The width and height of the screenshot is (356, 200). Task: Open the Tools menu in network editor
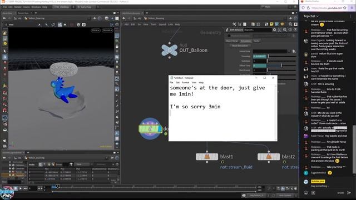coord(154,24)
